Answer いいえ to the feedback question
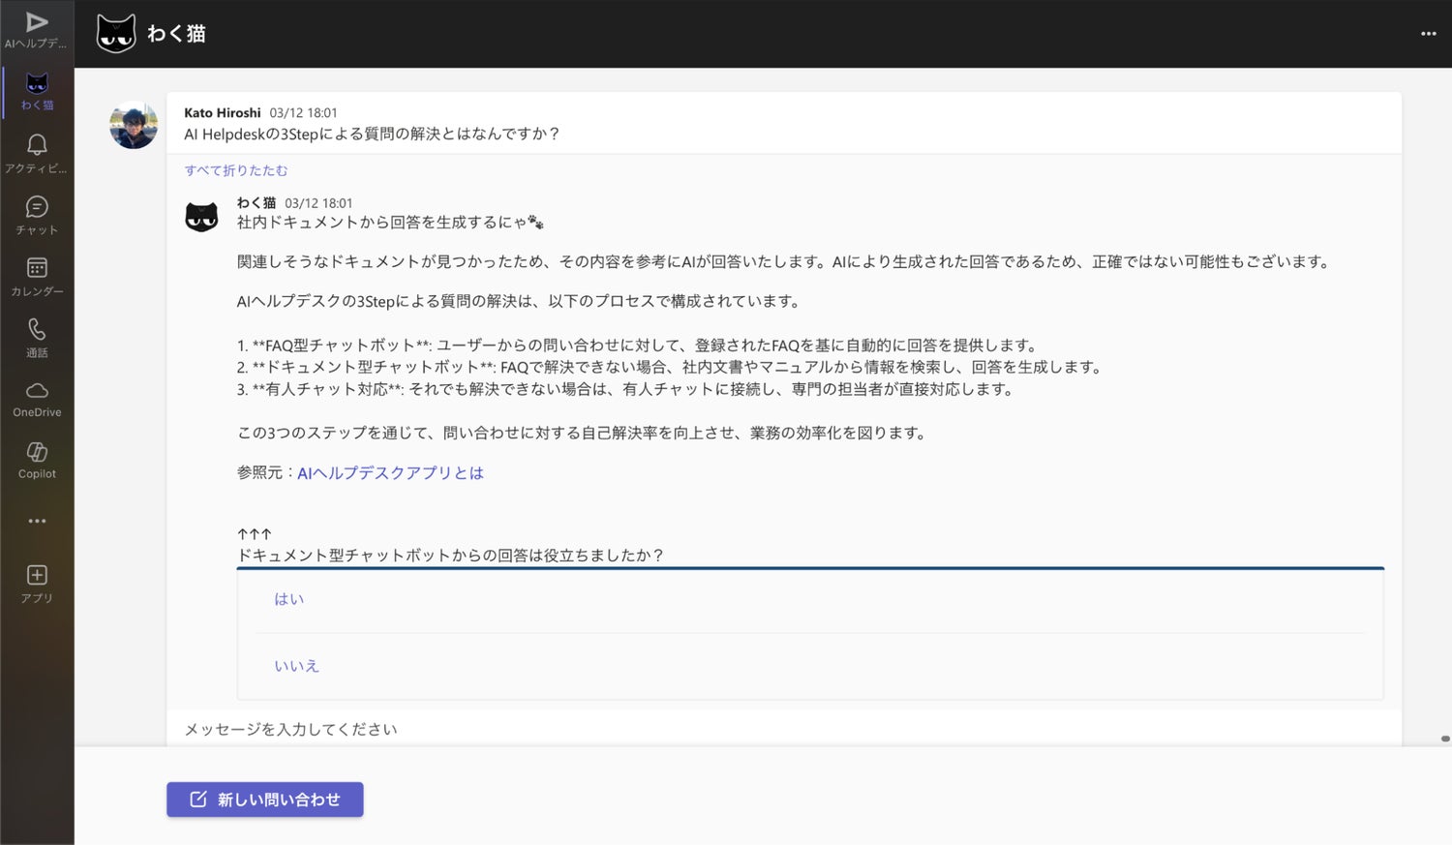Viewport: 1452px width, 845px height. (296, 666)
